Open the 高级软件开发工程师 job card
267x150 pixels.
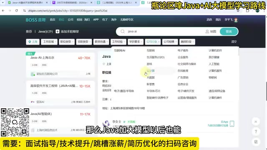click(60, 93)
